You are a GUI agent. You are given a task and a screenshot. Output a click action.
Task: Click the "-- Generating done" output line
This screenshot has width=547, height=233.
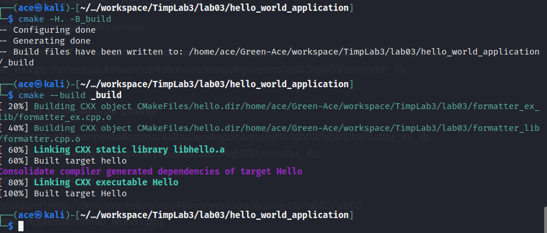pos(45,41)
